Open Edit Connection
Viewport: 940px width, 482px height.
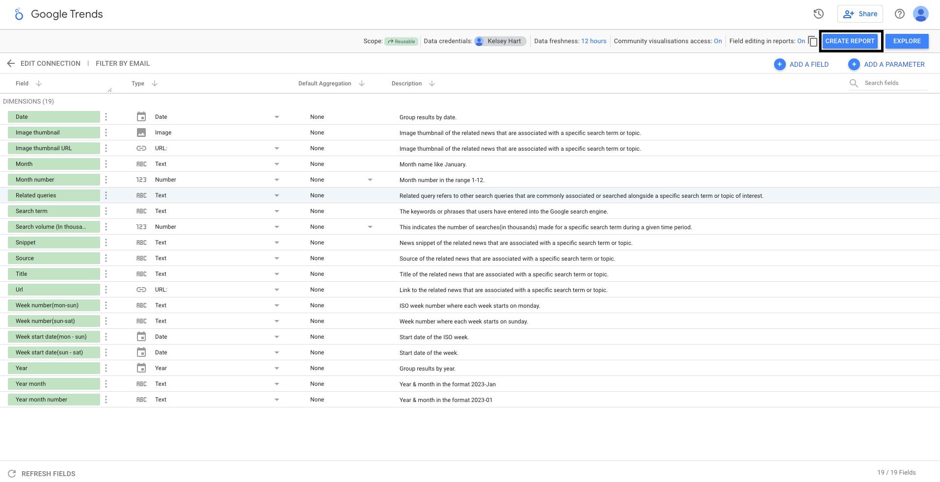coord(51,63)
